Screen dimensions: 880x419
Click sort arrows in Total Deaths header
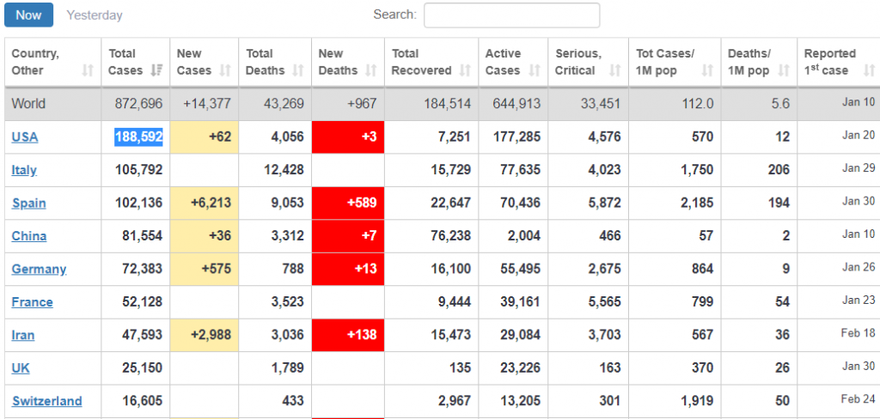[x=297, y=70]
